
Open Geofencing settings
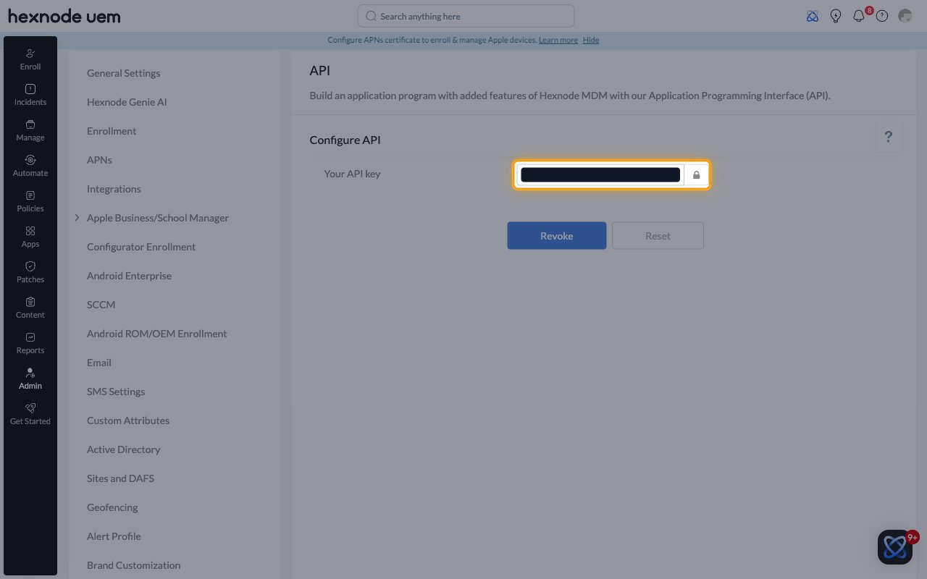click(112, 507)
